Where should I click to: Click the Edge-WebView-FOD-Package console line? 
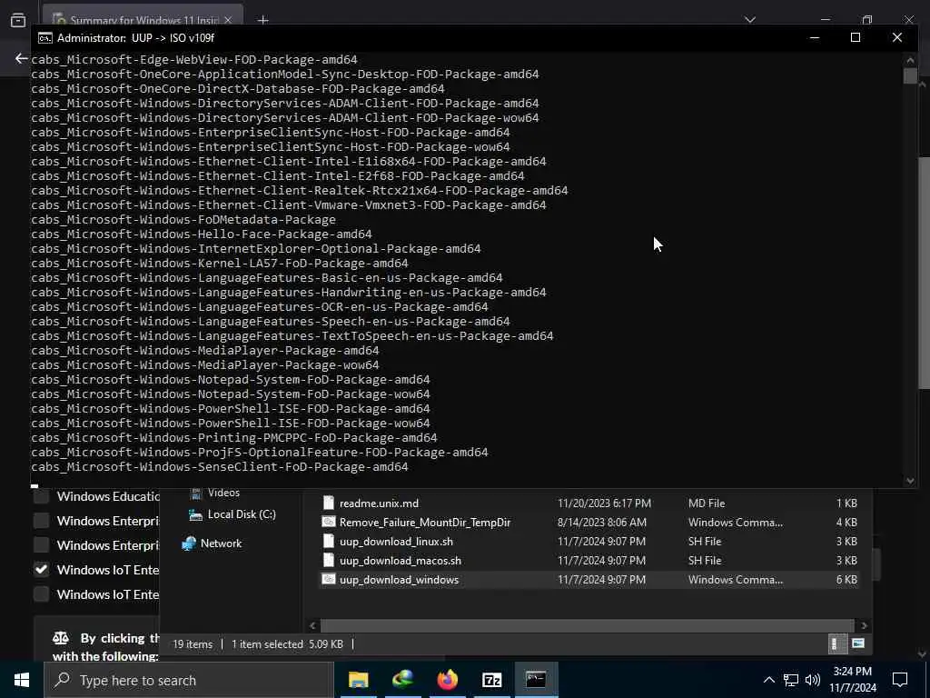(x=194, y=60)
